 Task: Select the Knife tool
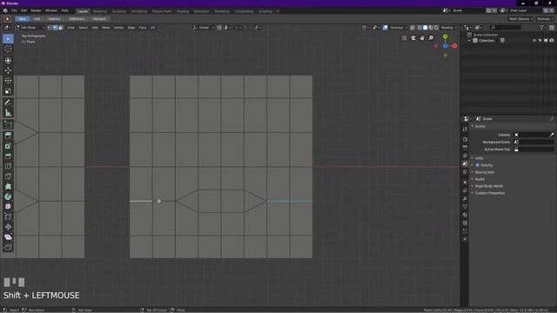pos(8,176)
